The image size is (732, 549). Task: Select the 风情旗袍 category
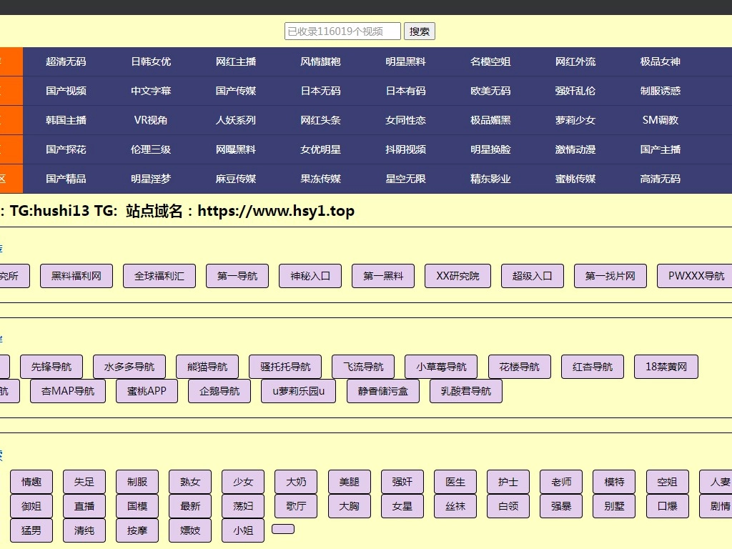[x=320, y=61]
